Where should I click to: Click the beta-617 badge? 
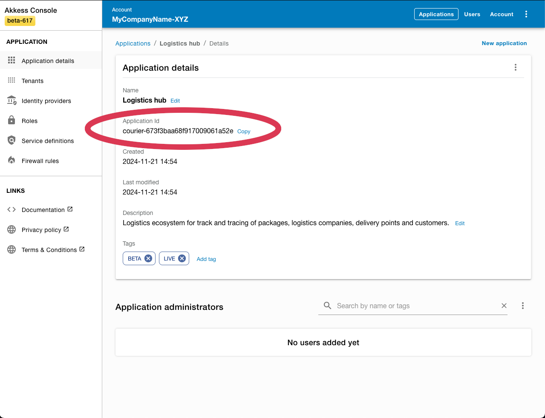20,20
